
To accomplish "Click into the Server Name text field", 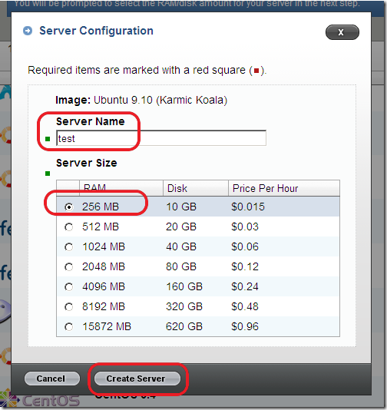I will (161, 138).
